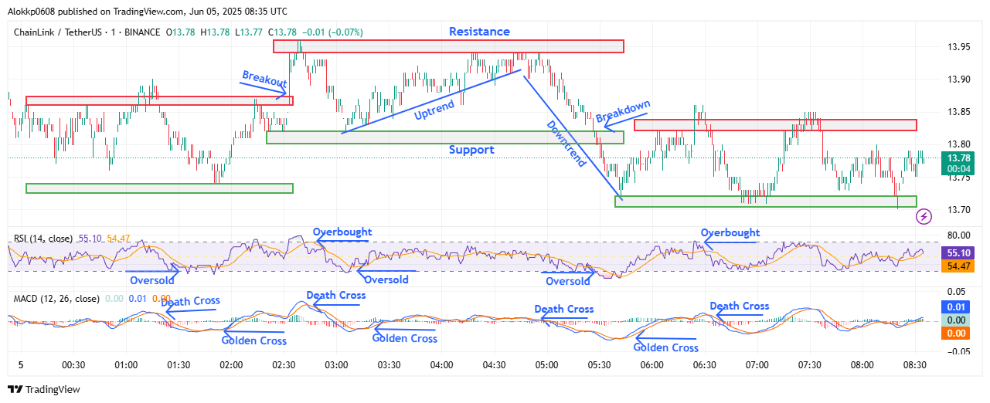The height and width of the screenshot is (403, 990).
Task: Click the purple 55.10 RSI axis tag
Action: (x=957, y=252)
